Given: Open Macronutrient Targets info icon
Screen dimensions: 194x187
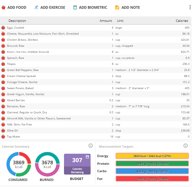Looking at the screenshot, I should point(186,146).
